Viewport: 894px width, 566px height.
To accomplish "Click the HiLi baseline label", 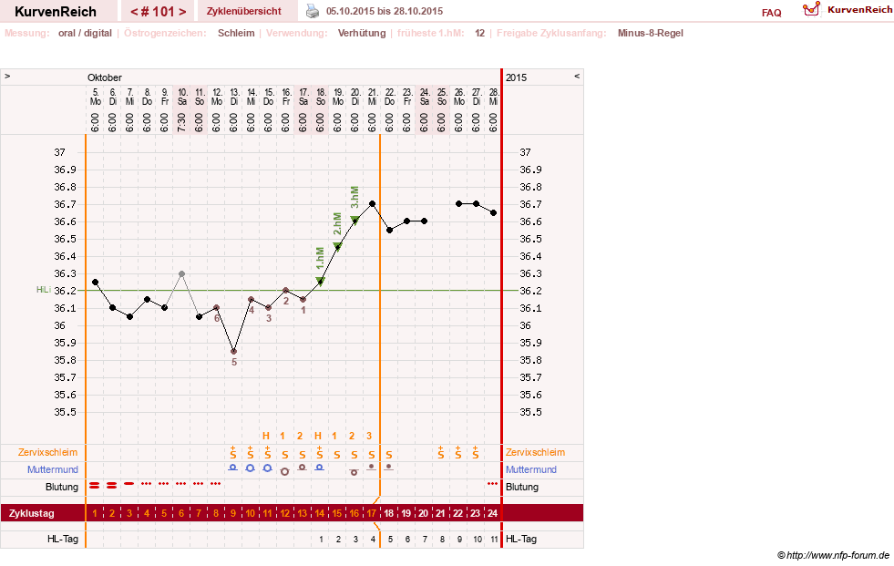I will pyautogui.click(x=44, y=290).
